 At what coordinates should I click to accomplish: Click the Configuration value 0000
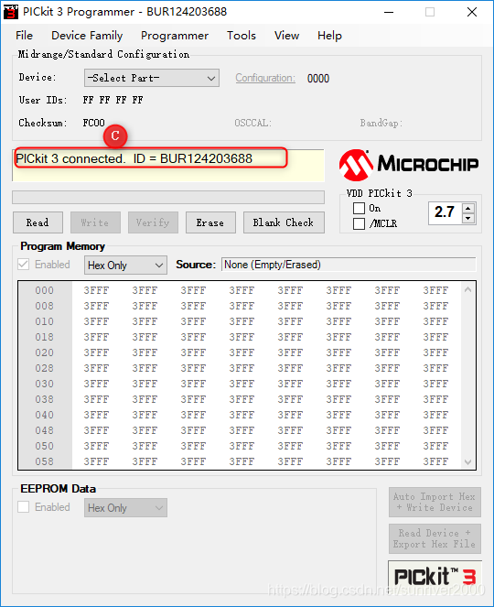[318, 79]
